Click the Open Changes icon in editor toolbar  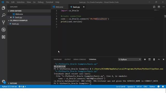154,7
